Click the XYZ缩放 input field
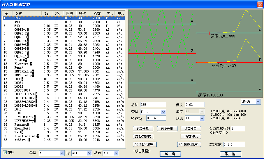The image size is (264, 159). [234, 144]
